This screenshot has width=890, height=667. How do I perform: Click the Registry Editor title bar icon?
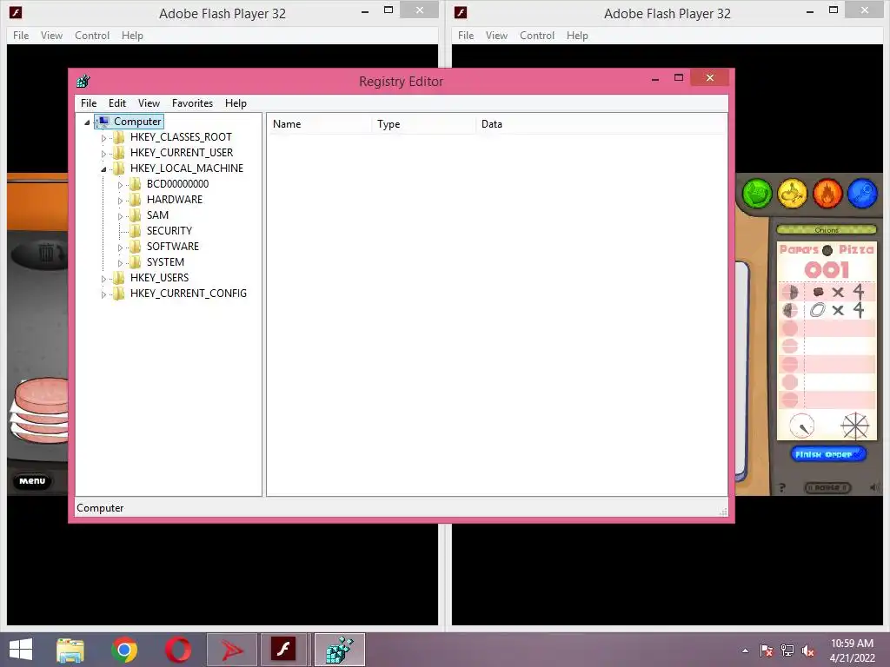(x=83, y=81)
